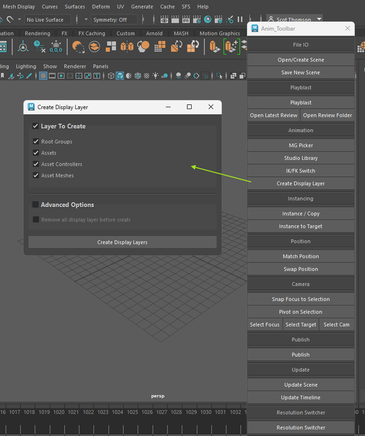
Task: Click the IK/FK Switch button
Action: (x=301, y=171)
